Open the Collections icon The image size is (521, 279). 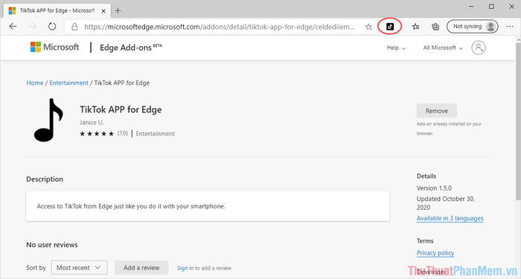pyautogui.click(x=435, y=27)
